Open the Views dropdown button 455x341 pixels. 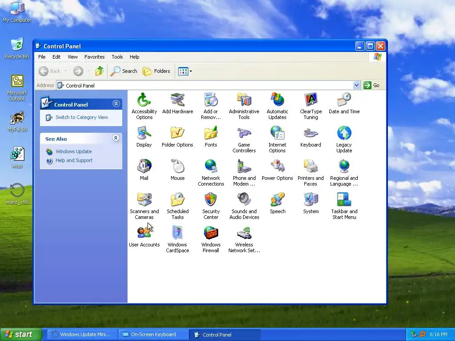pyautogui.click(x=185, y=71)
